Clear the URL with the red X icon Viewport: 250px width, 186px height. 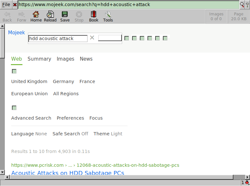15,4
